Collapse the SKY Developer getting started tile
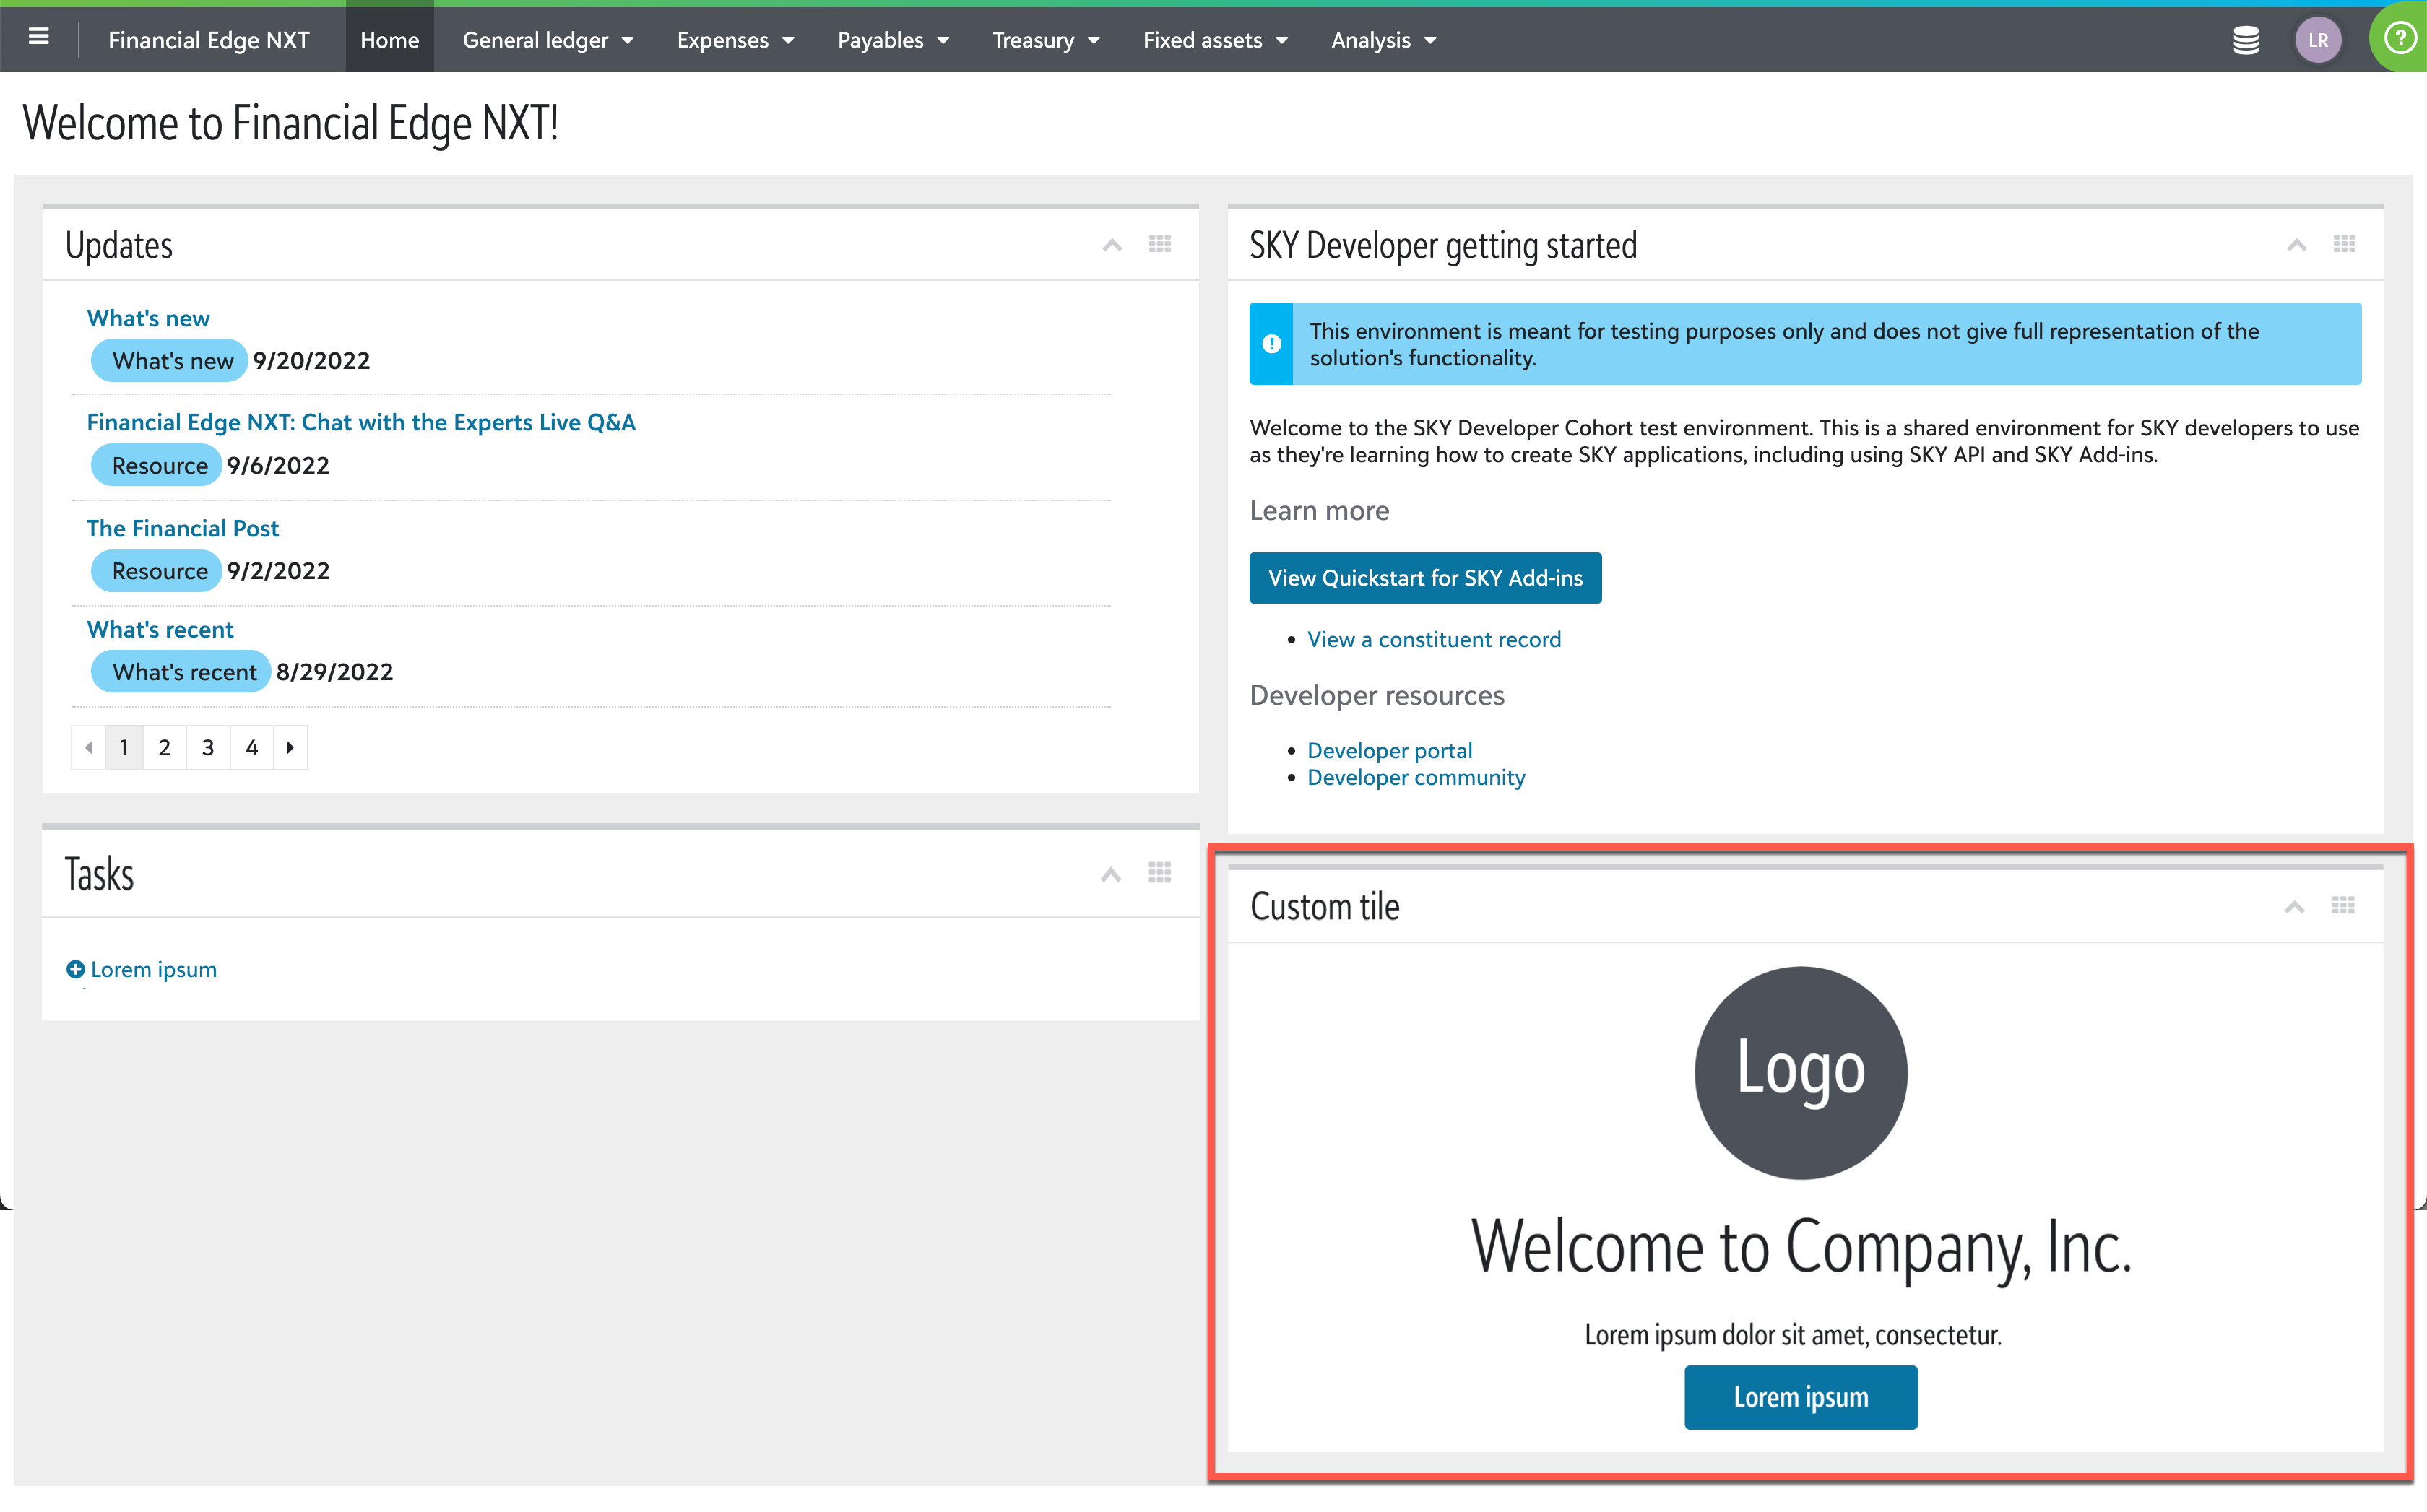 [2296, 245]
